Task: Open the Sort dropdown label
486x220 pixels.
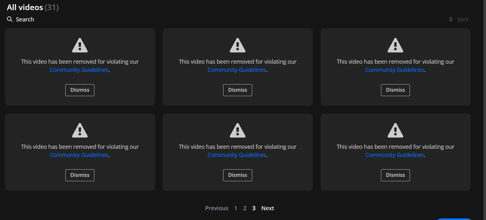Action: [463, 20]
